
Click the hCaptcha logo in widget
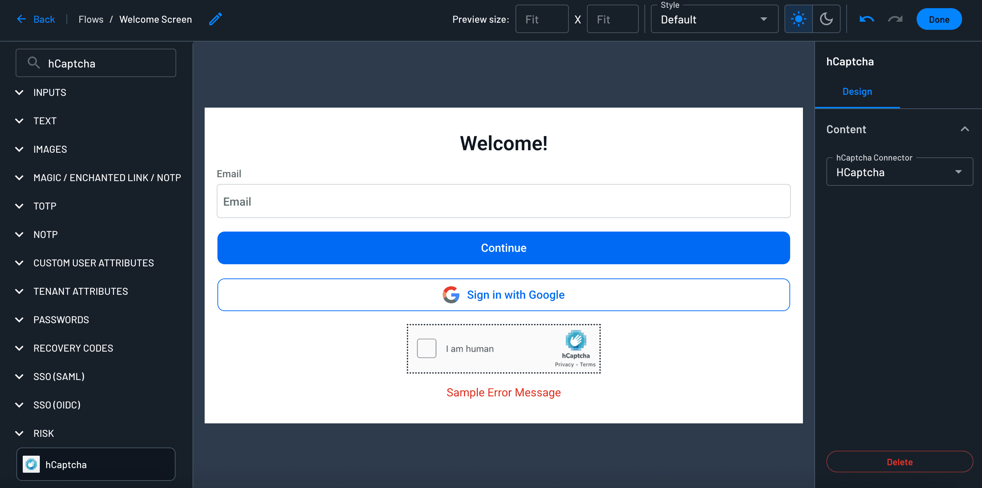click(576, 340)
